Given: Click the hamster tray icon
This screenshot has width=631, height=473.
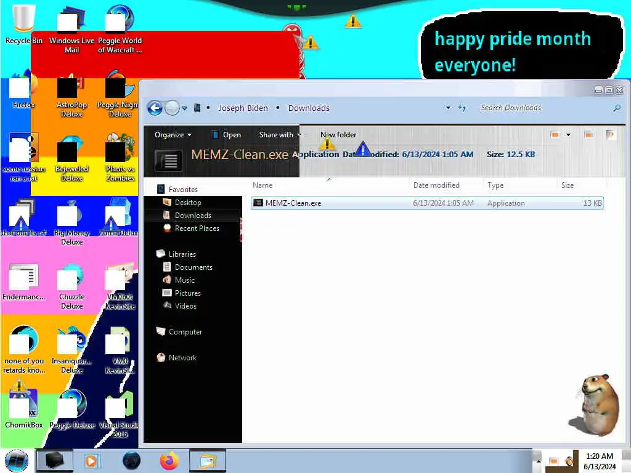Looking at the screenshot, I should click(570, 461).
